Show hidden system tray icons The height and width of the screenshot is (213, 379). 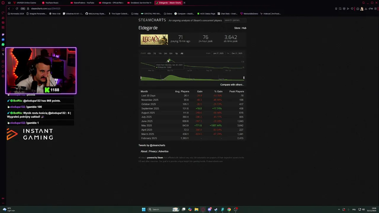pyautogui.click(x=339, y=209)
